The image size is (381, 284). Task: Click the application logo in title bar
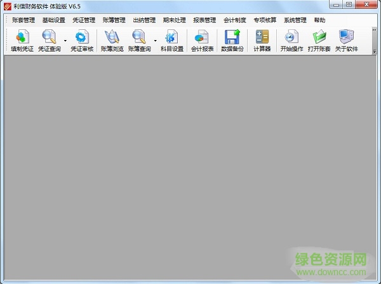pyautogui.click(x=8, y=6)
